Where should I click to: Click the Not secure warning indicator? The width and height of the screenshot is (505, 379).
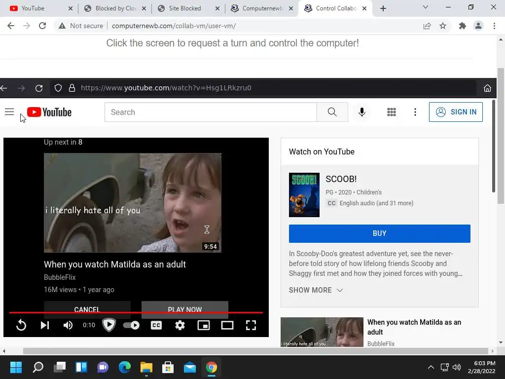(x=81, y=26)
